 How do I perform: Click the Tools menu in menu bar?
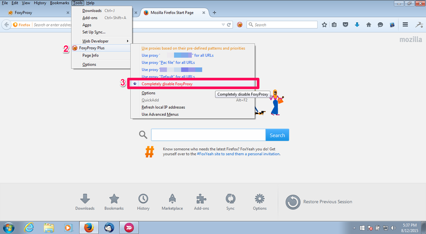tap(78, 3)
